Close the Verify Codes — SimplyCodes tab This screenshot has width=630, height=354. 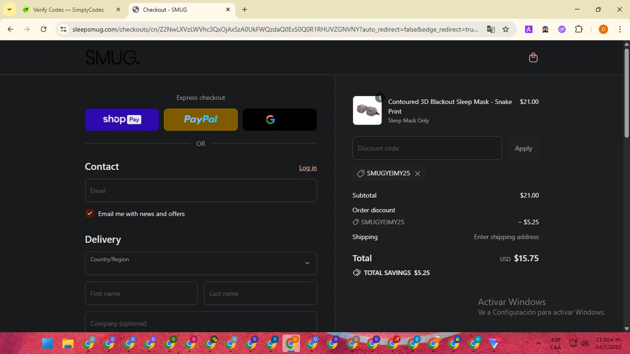click(118, 10)
